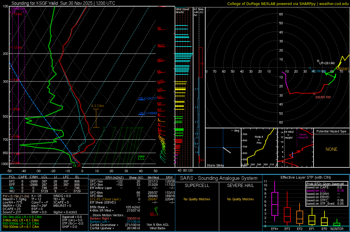Click the 'WNDG = 0.0' value
Screen dimensions: 350x232
tap(62, 196)
